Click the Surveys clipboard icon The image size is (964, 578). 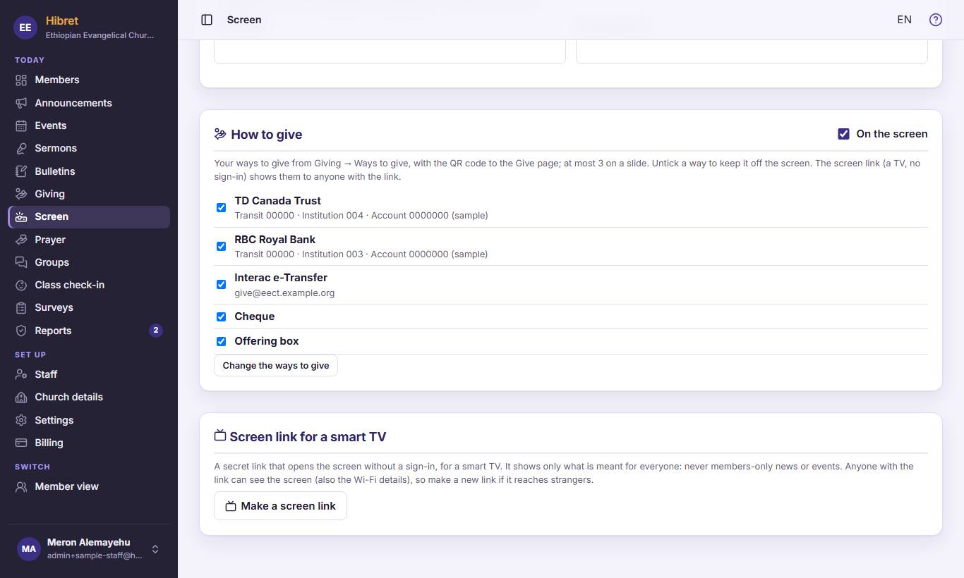coord(21,307)
